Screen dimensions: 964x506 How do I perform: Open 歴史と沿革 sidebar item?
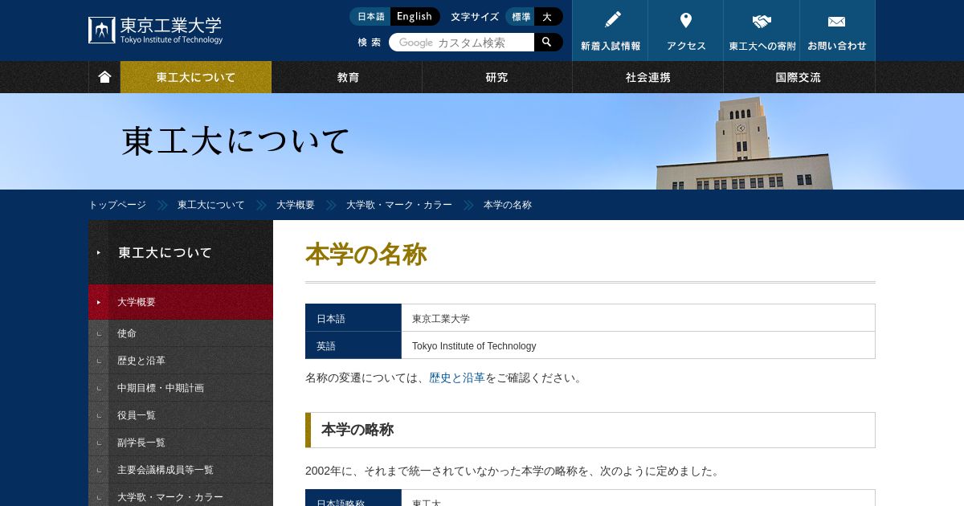pos(181,361)
